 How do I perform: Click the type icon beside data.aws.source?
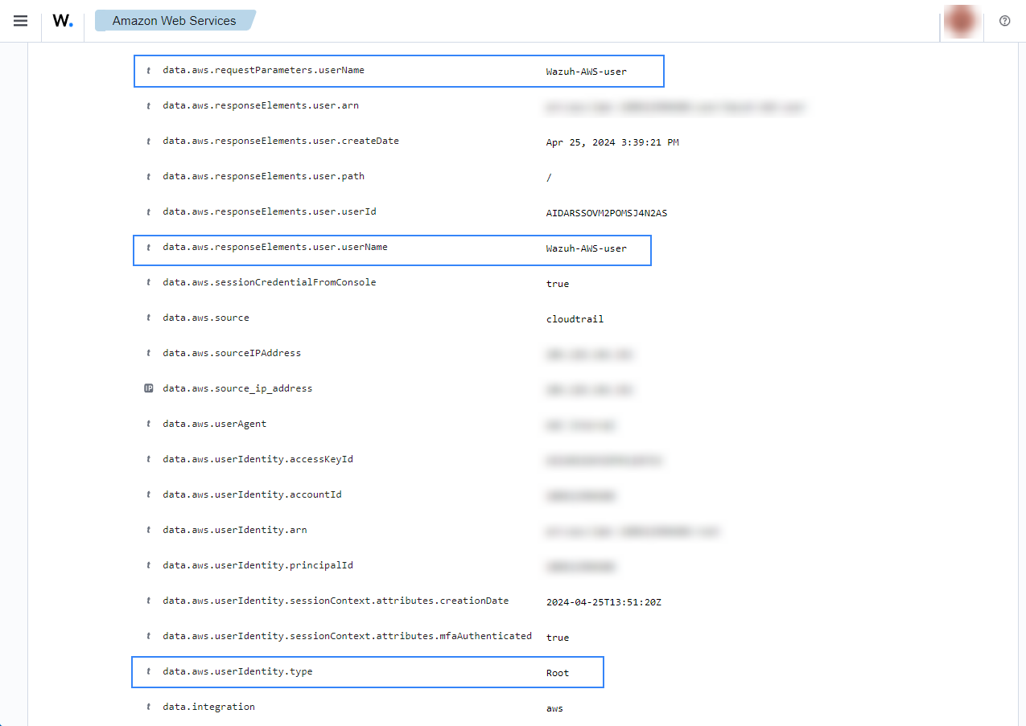[x=148, y=318]
